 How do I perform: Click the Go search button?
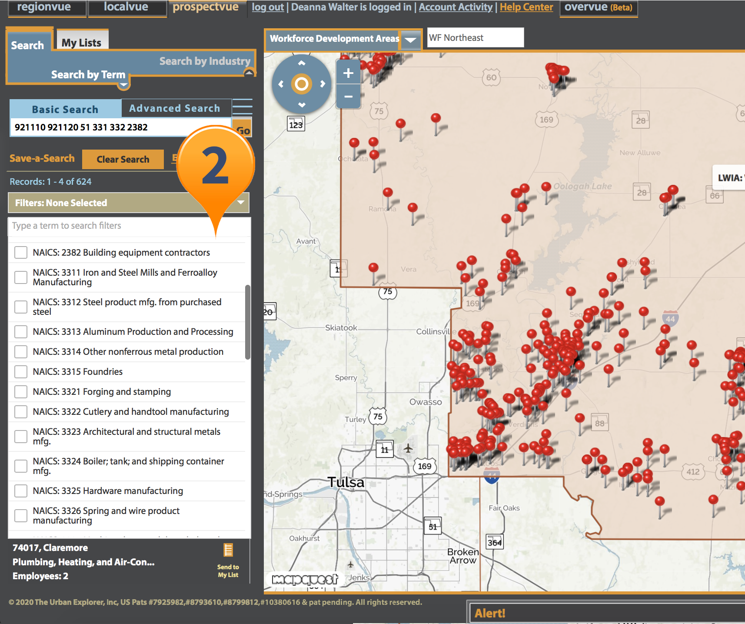[x=242, y=128]
